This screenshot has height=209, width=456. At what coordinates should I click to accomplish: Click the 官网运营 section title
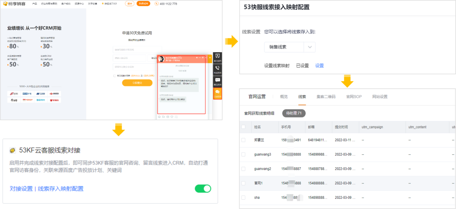[257, 96]
